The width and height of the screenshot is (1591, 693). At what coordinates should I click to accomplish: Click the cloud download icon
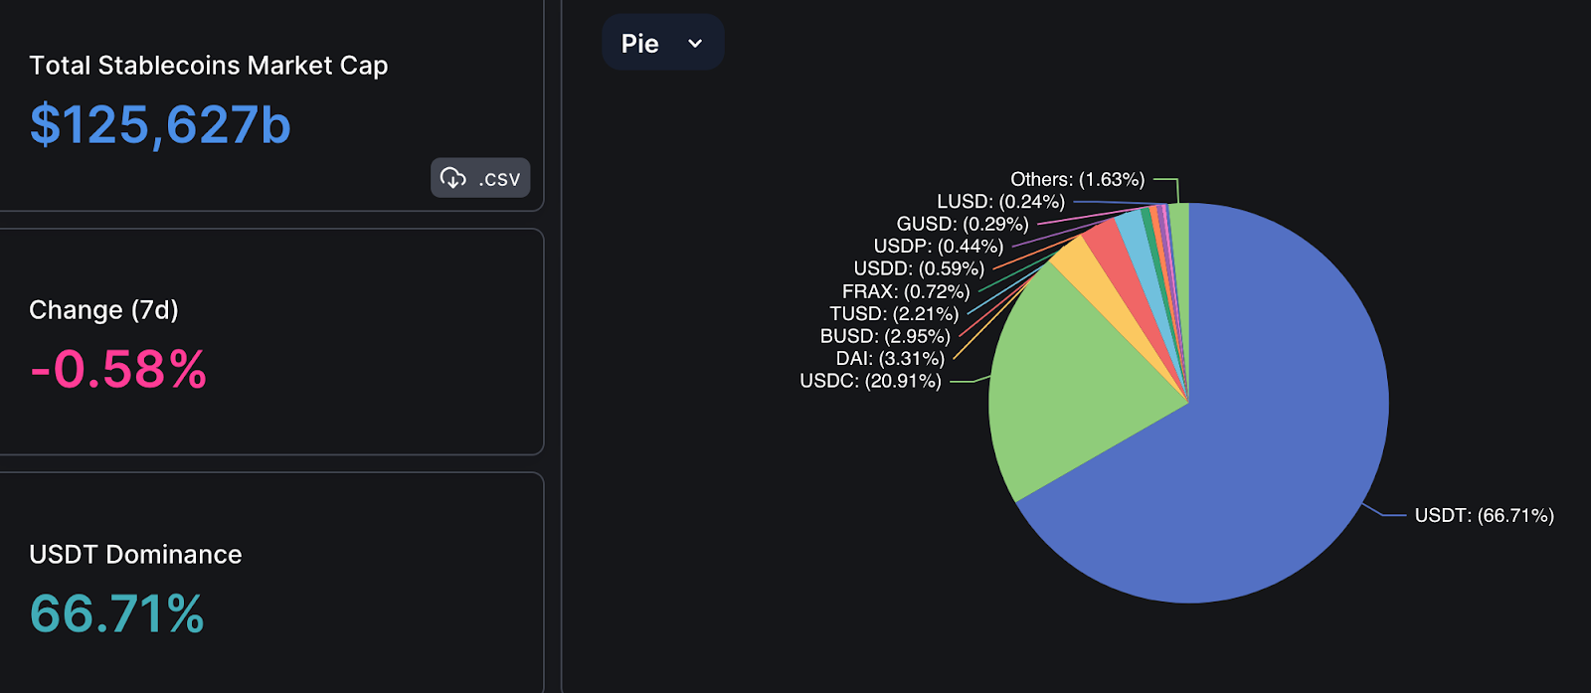453,178
